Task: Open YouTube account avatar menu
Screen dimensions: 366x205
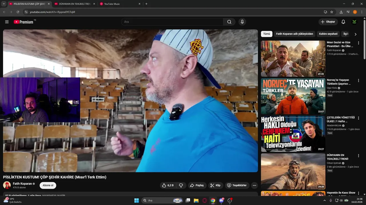Action: (x=354, y=22)
